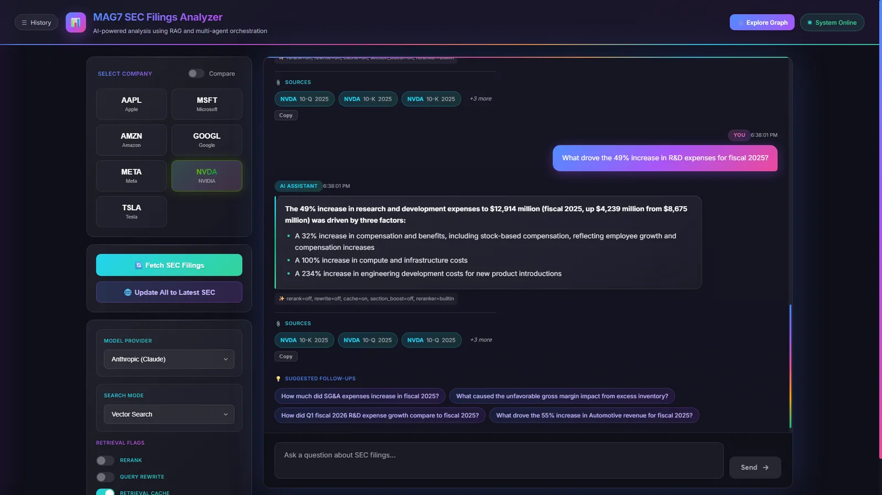Click the Send button
882x495 pixels.
pos(755,467)
